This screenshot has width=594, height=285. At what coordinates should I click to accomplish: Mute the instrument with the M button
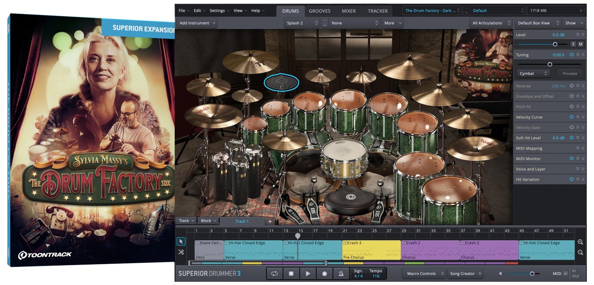point(580,44)
